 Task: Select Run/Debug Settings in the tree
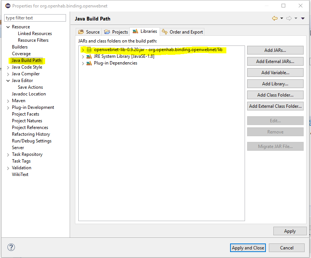click(32, 141)
